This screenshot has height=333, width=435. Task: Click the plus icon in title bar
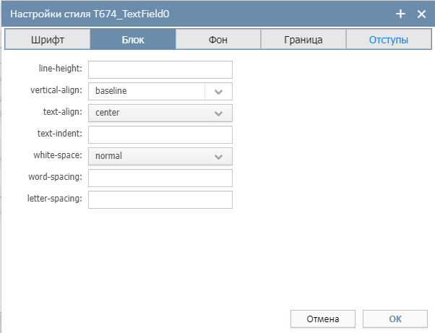pyautogui.click(x=400, y=14)
